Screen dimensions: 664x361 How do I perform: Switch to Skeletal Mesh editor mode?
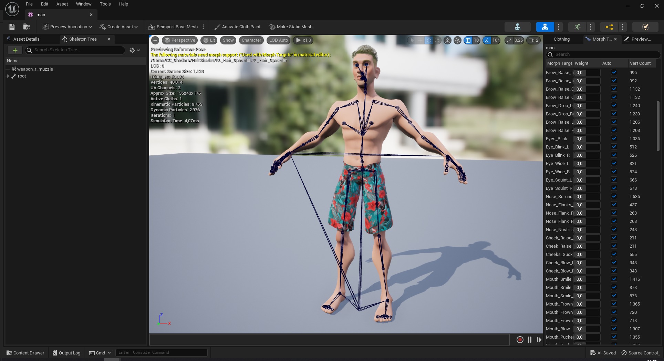tap(545, 27)
